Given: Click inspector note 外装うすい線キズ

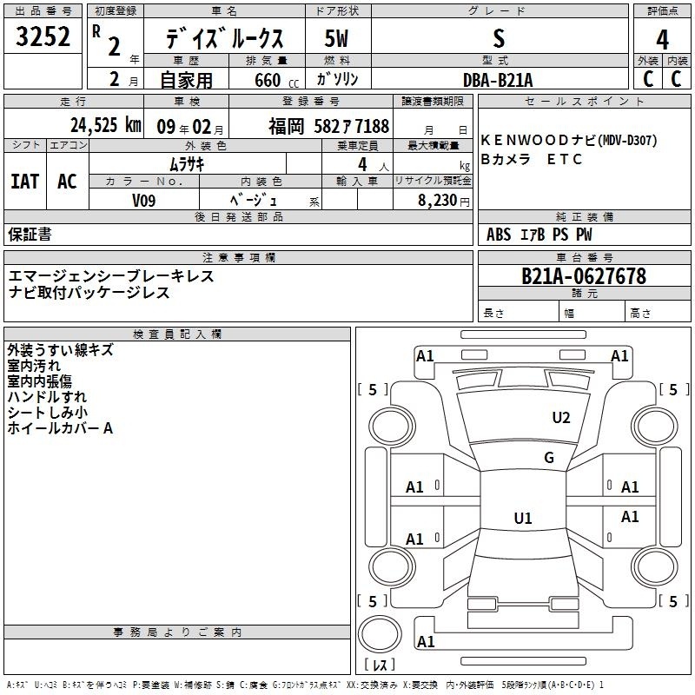Looking at the screenshot, I should [x=60, y=350].
